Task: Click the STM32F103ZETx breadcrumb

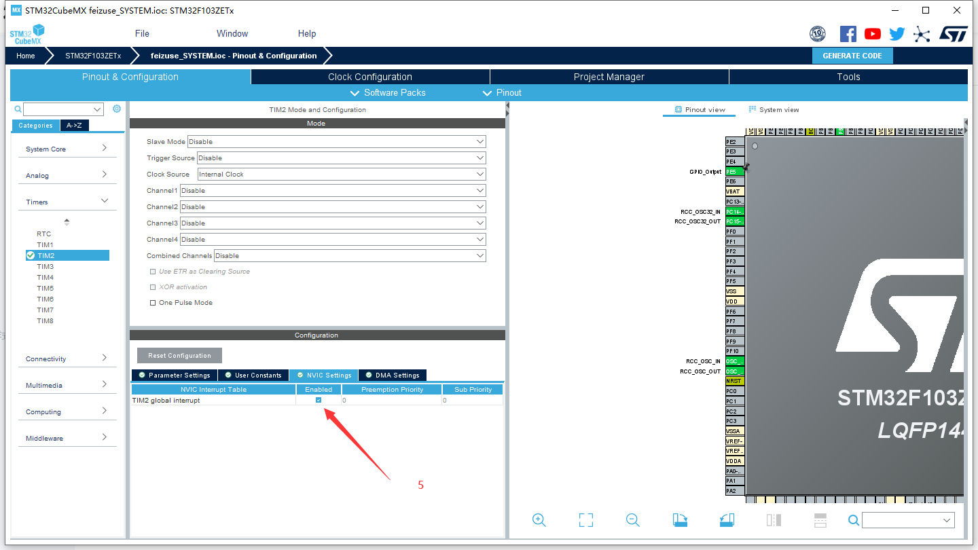Action: coord(93,56)
